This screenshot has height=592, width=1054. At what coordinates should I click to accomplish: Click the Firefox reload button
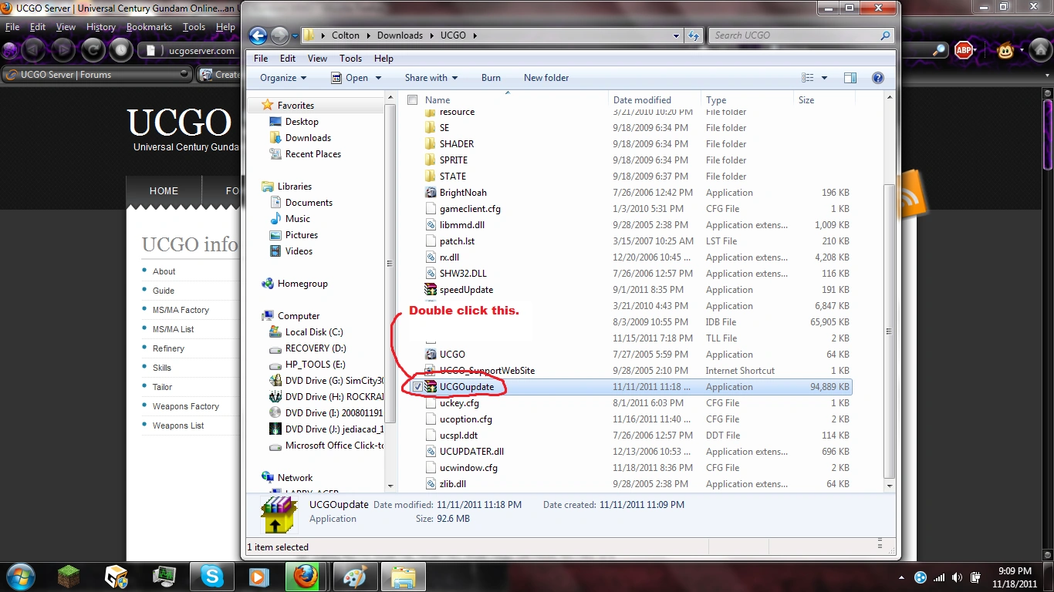pyautogui.click(x=93, y=51)
